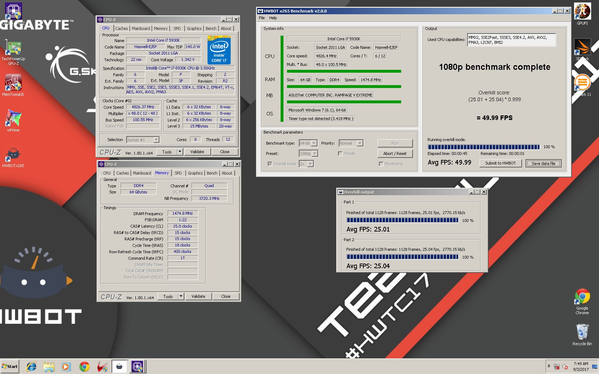Viewport: 599px width, 374px height.
Task: Click the Start button
Action: (10, 366)
